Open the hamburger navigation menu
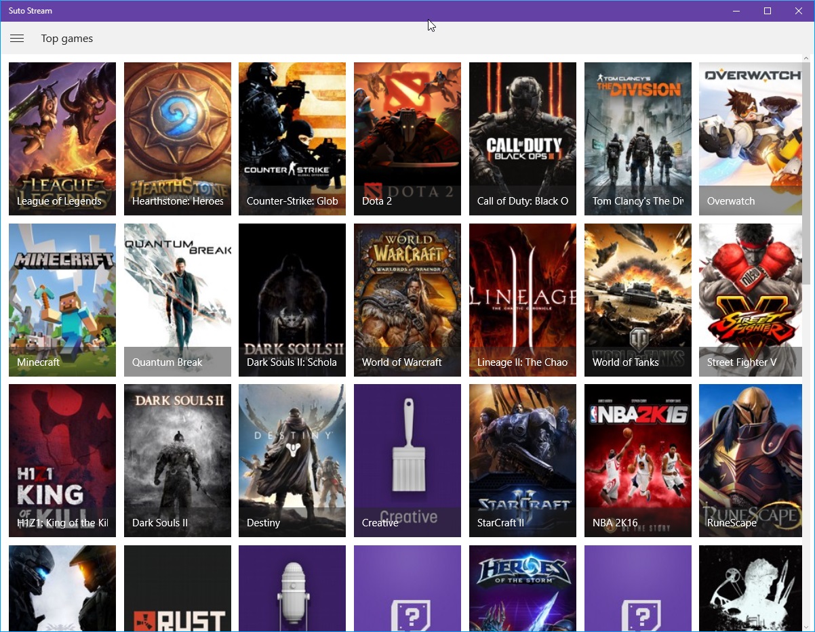 17,39
